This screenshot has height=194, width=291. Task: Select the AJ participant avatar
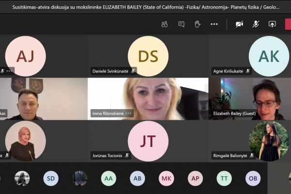click(25, 56)
